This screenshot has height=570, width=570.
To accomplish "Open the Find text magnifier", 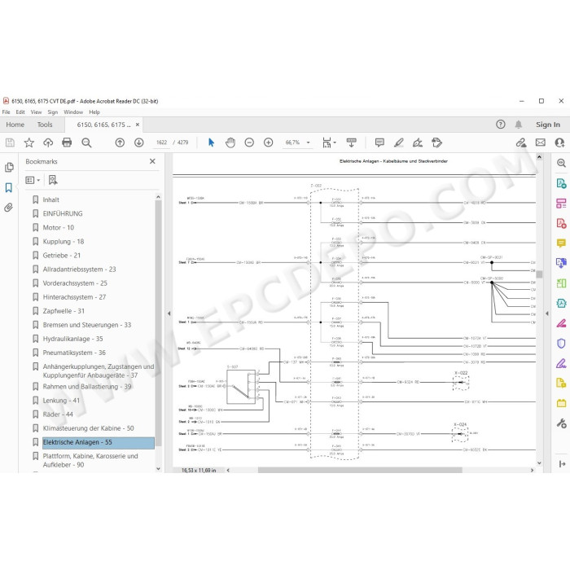I will click(86, 142).
